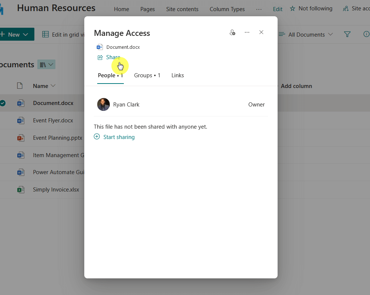
Task: Click the Edit navigation link
Action: tap(278, 9)
